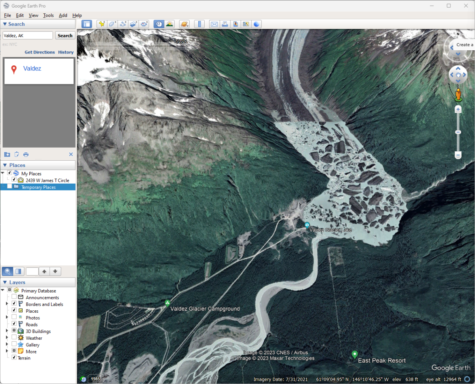
Task: Open the Help menu
Action: tap(77, 15)
